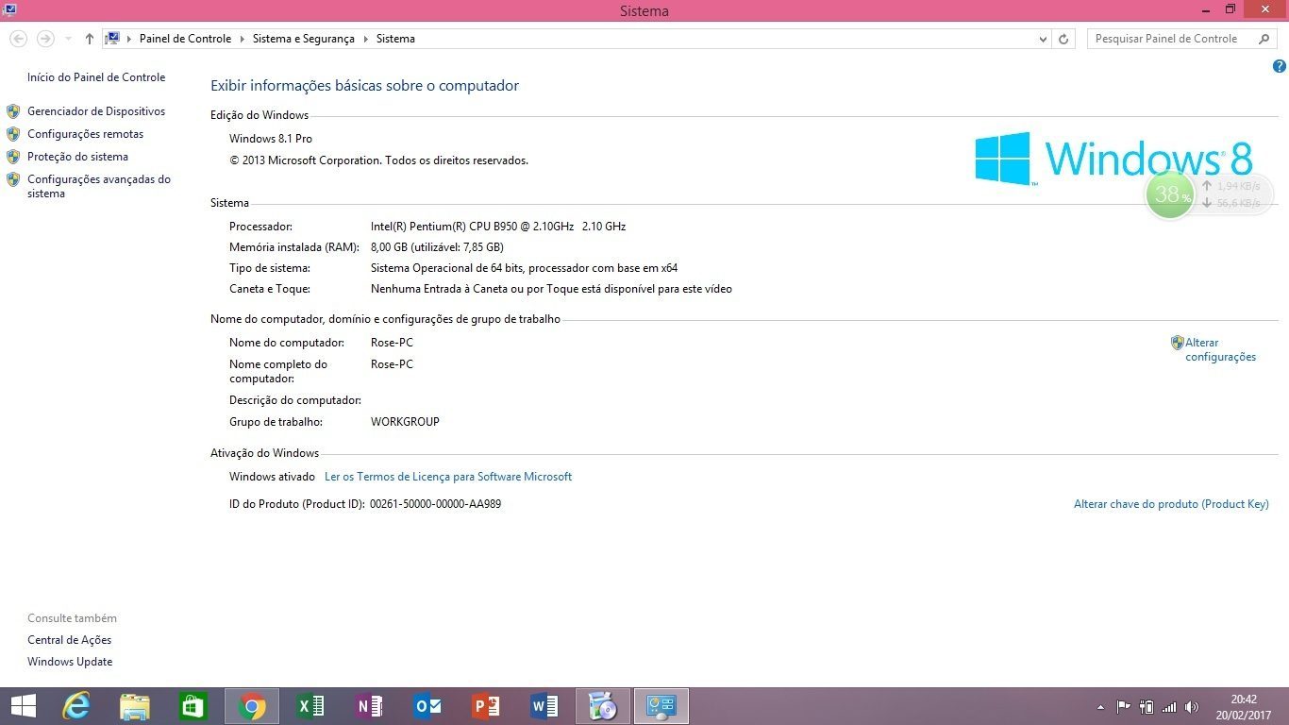Go up one level with the arrow

coord(90,39)
